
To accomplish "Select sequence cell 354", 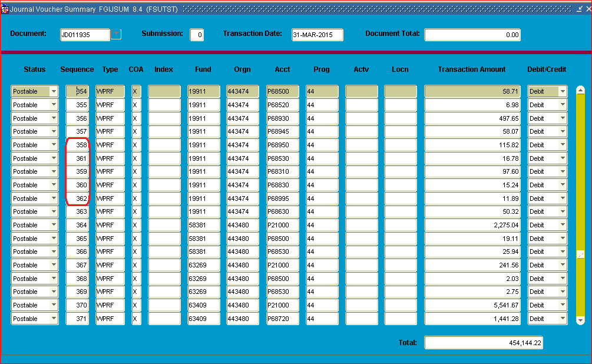I will point(77,91).
